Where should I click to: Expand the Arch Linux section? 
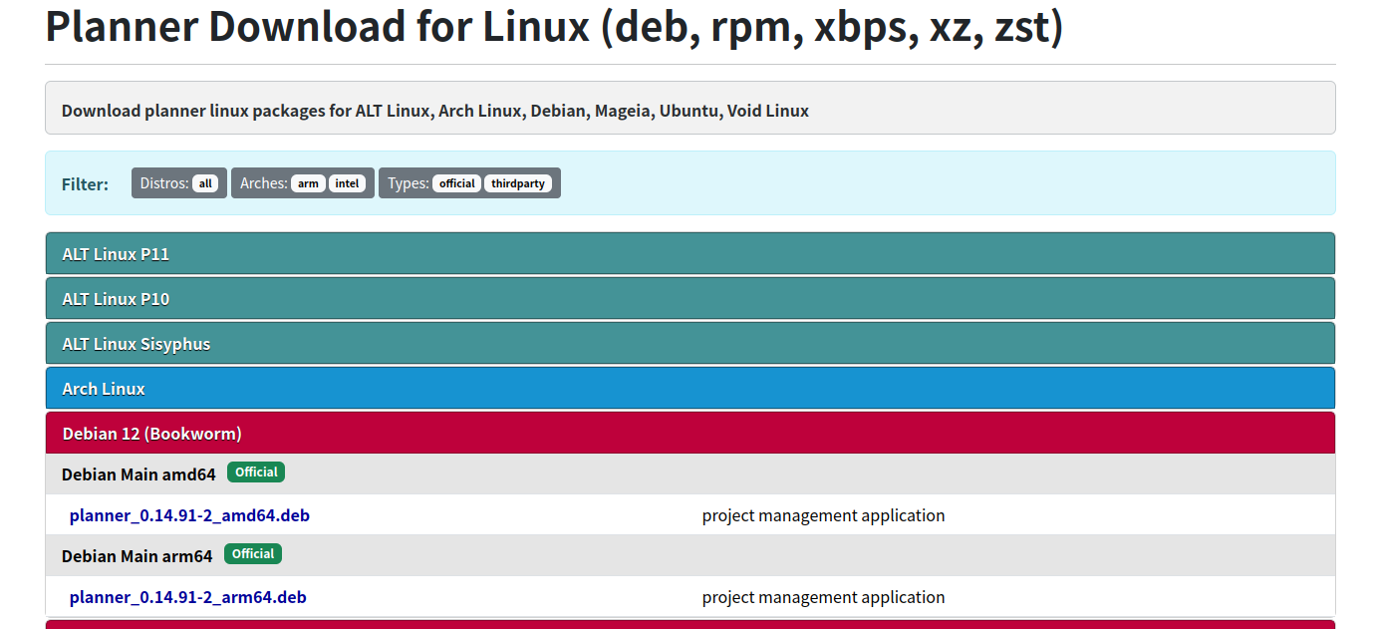[x=689, y=389]
